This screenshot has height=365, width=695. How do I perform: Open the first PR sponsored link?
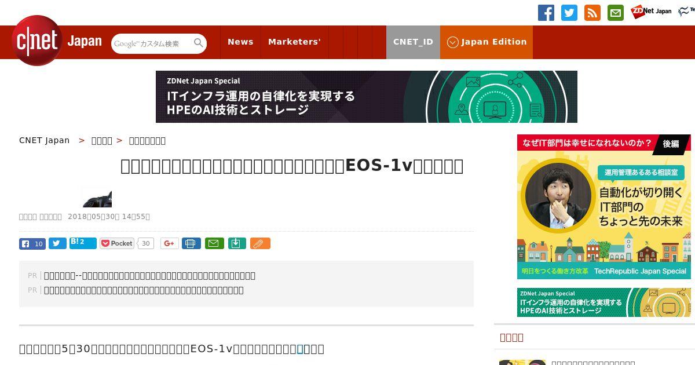click(x=149, y=275)
